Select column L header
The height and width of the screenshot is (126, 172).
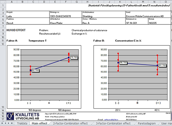point(131,2)
